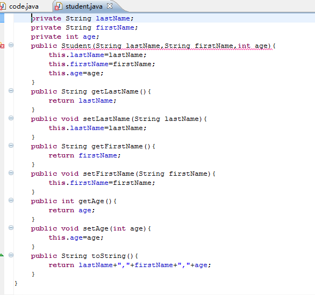The width and height of the screenshot is (315, 295).
Task: Click 'this.age=age;' inside setAge method
Action: click(x=76, y=238)
